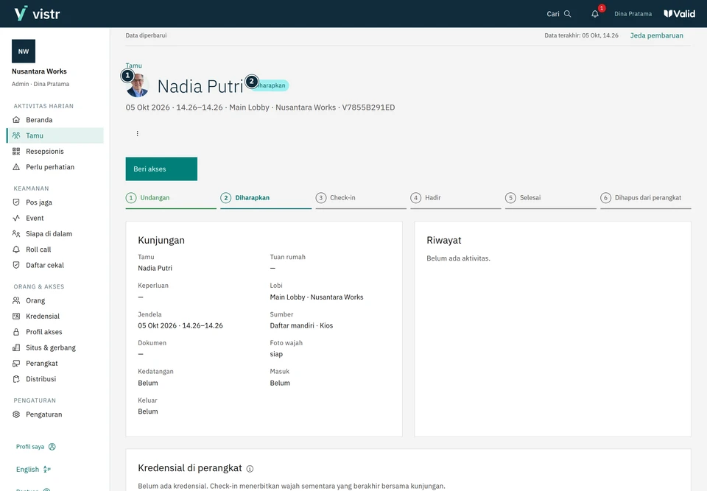Image resolution: width=707 pixels, height=491 pixels.
Task: Click the Orang people icon
Action: click(x=16, y=300)
